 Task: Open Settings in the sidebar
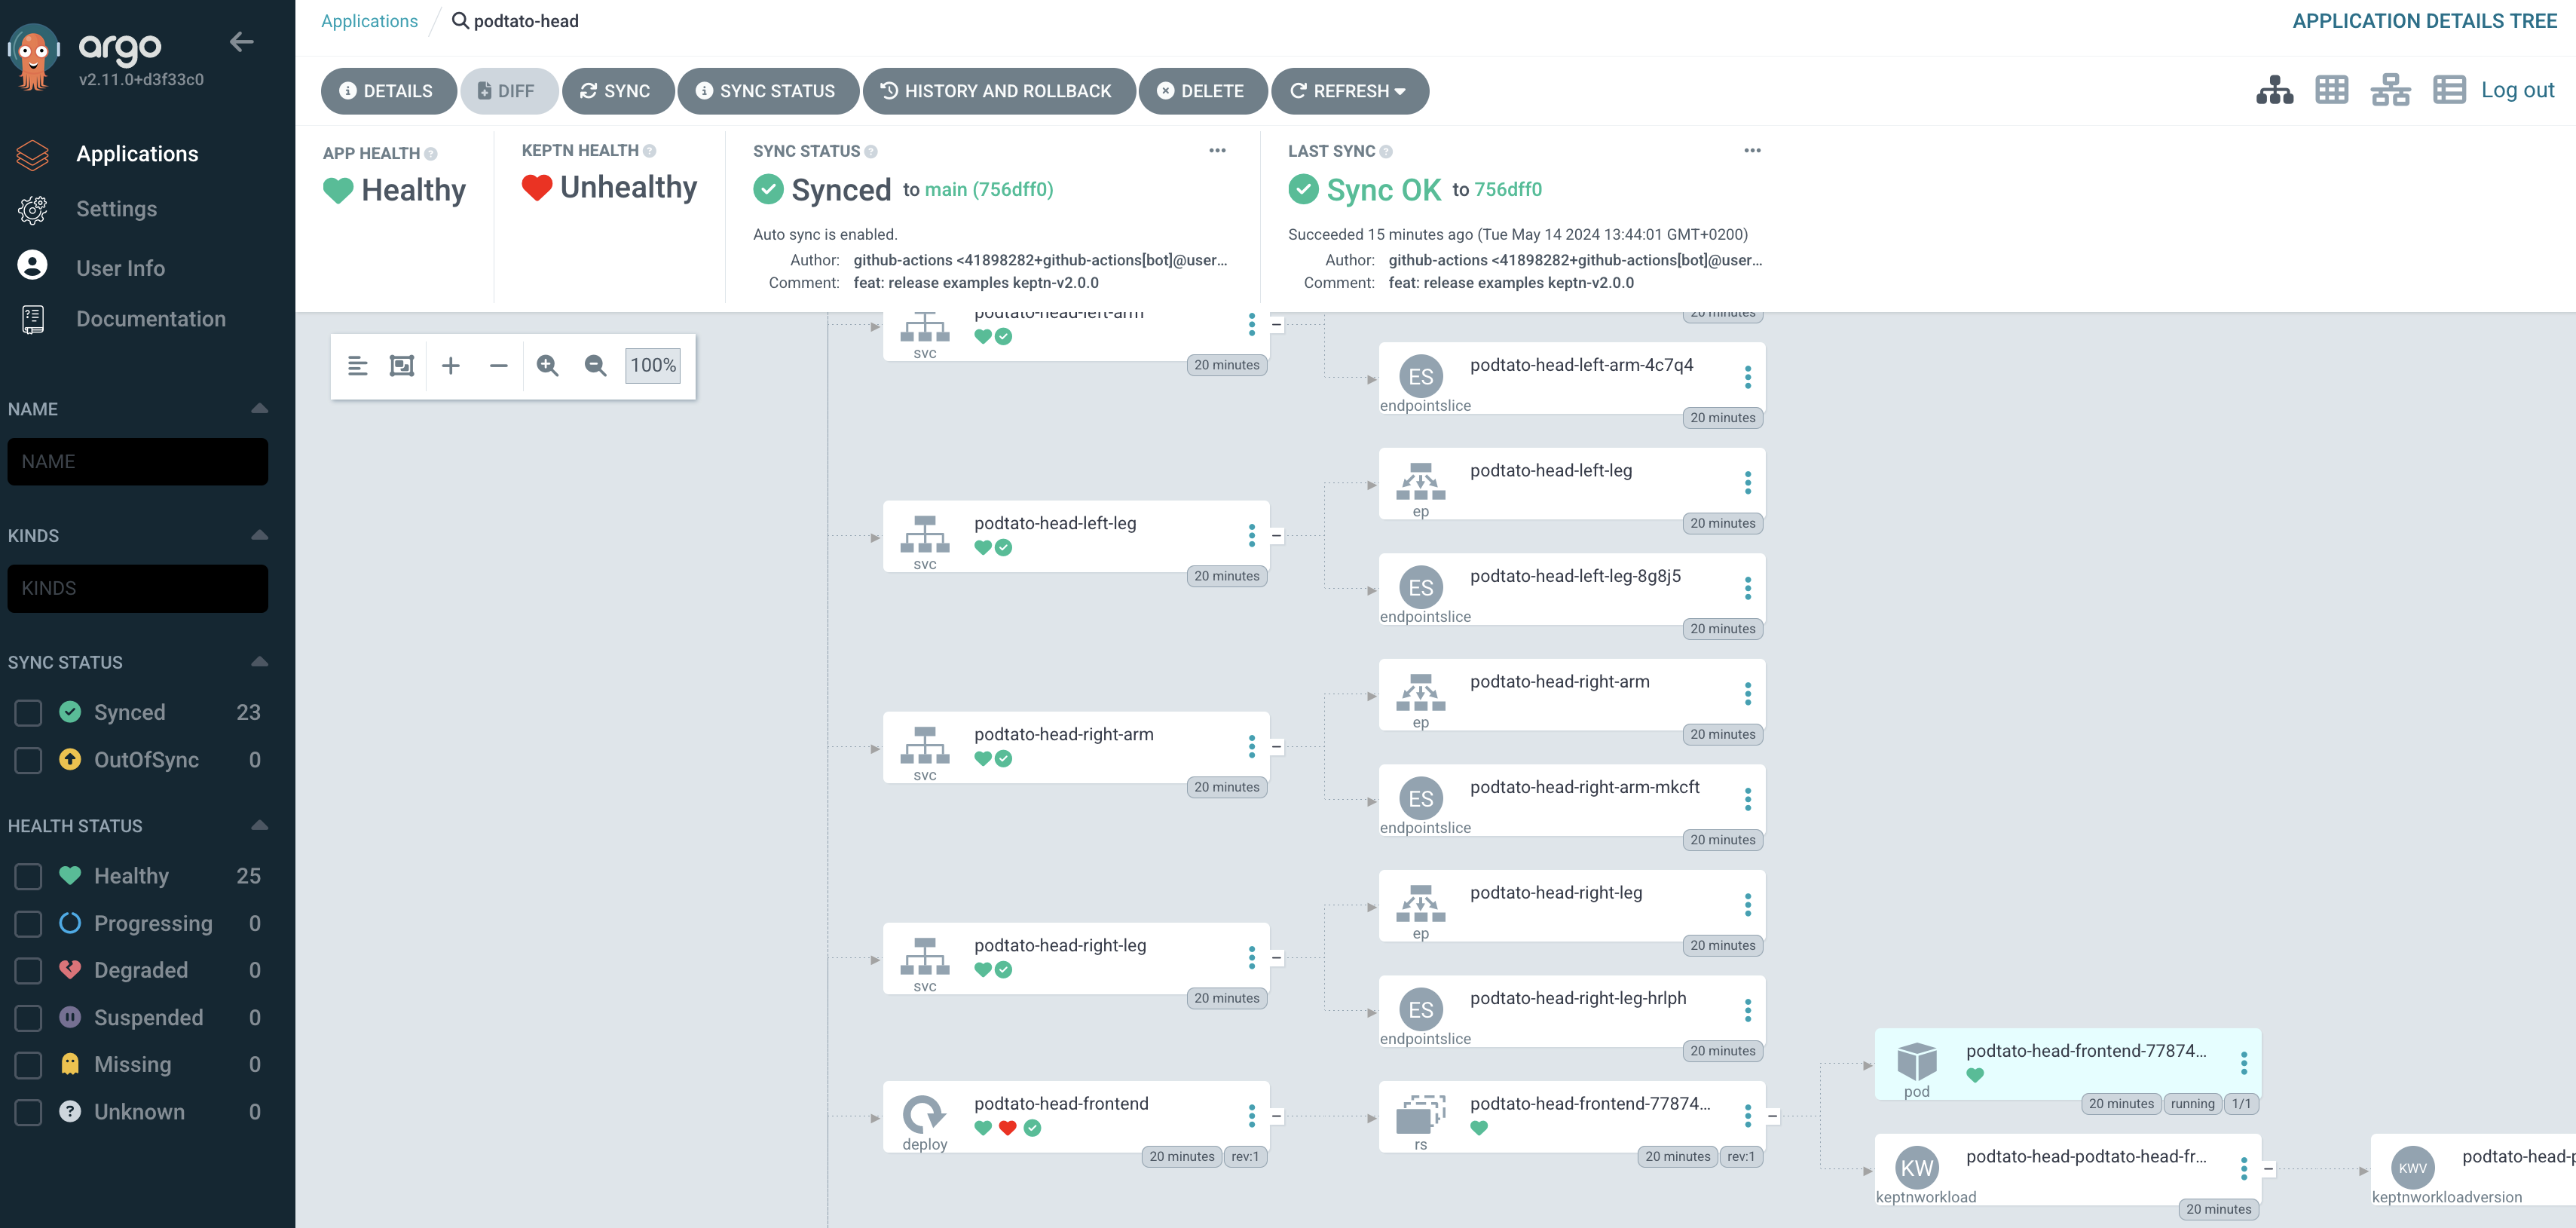(x=116, y=209)
